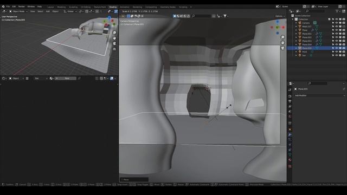Click the search icon in camera viewport header
Screen dimensions: 347x195
[x=194, y=16]
